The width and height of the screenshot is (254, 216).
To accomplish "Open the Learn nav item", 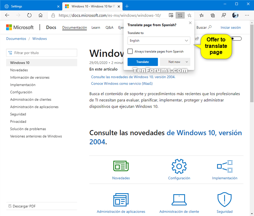I will (96, 28).
